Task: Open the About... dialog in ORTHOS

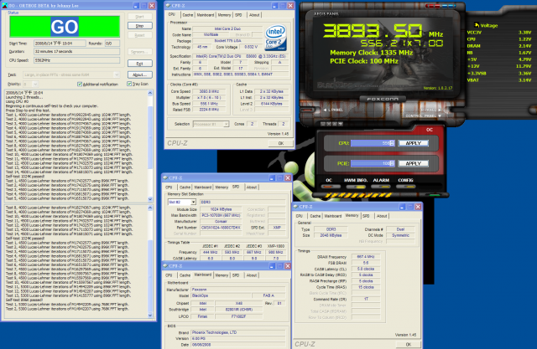Action: (x=140, y=74)
